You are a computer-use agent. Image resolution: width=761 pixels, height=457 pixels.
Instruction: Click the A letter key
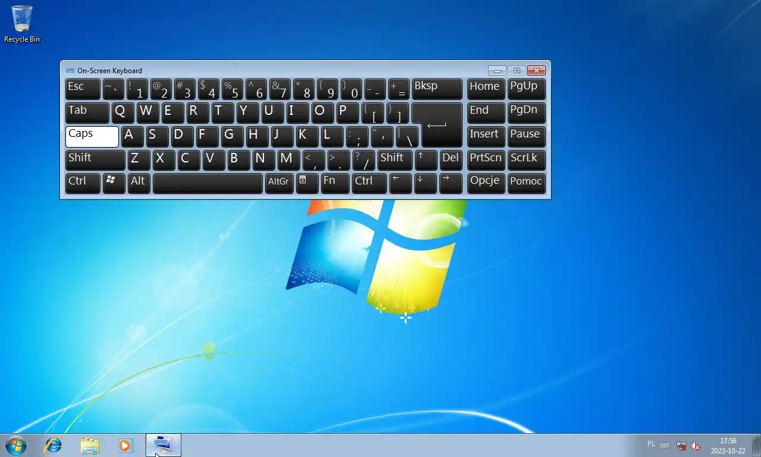tap(132, 136)
